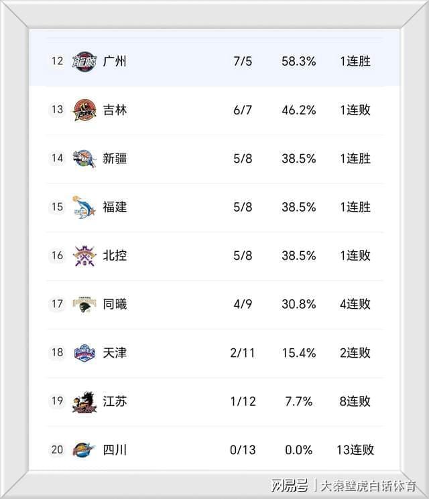Image resolution: width=429 pixels, height=499 pixels.
Task: Click the Sichuan (四川) team logo
Action: click(84, 449)
